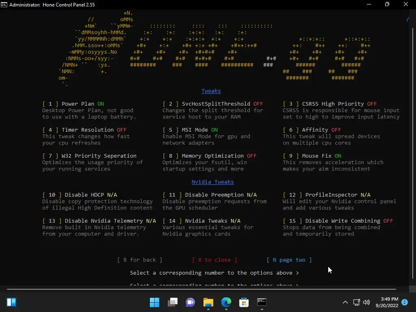Click the Mouse Fix ON status
This screenshot has height=312, width=416.
[338, 156]
